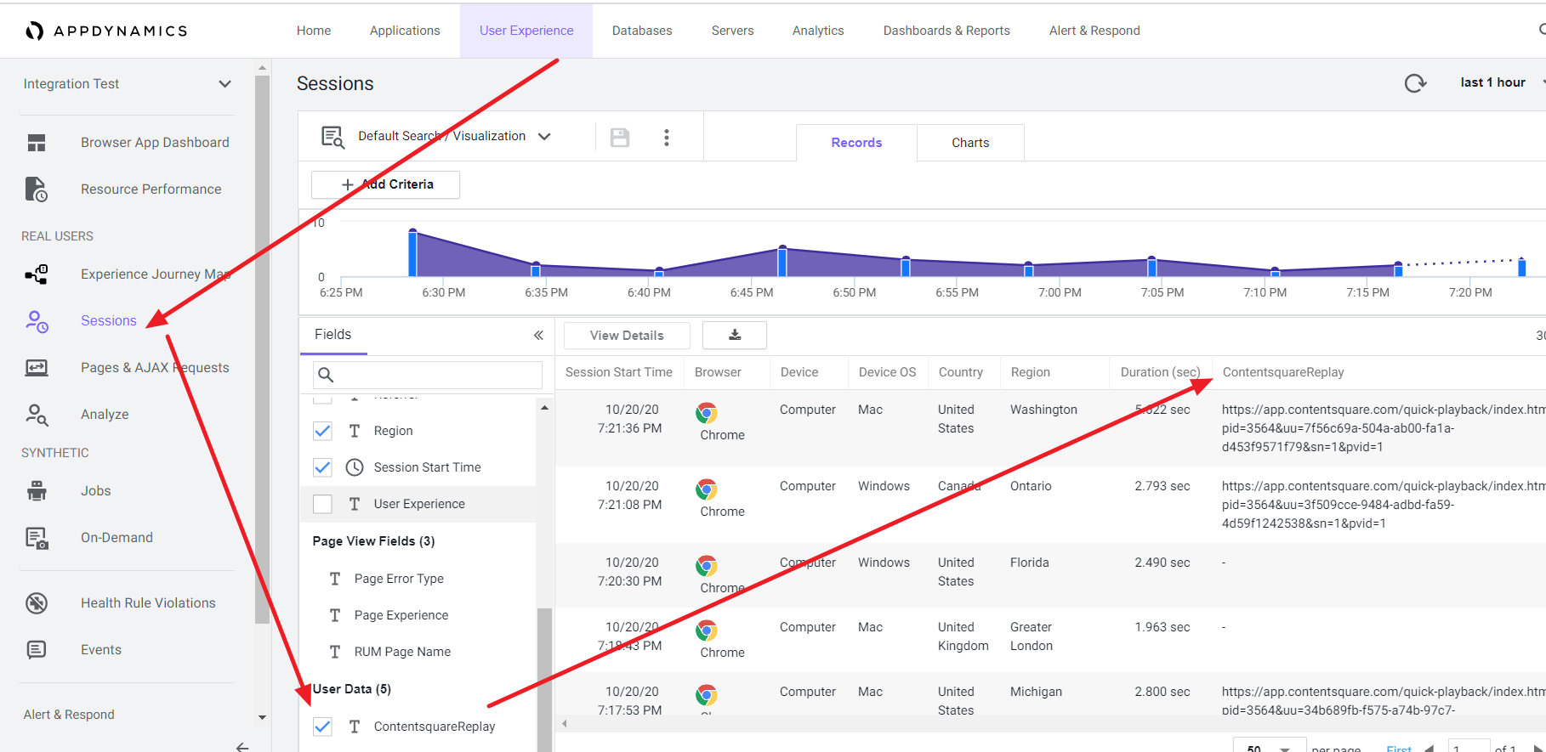Click the Analyze icon

[x=37, y=415]
